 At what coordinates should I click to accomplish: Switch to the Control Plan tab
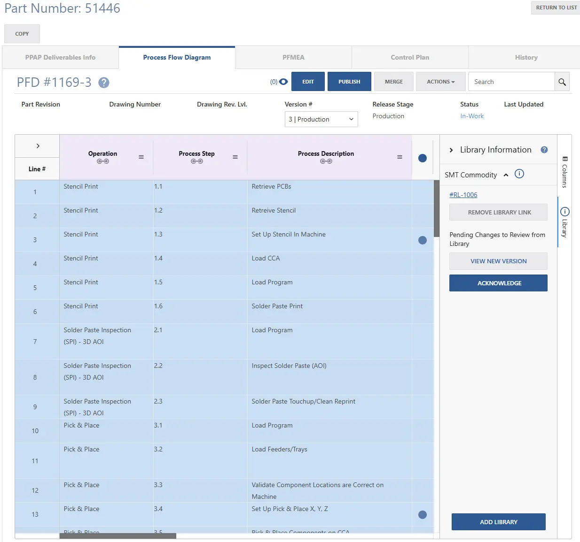click(x=409, y=57)
